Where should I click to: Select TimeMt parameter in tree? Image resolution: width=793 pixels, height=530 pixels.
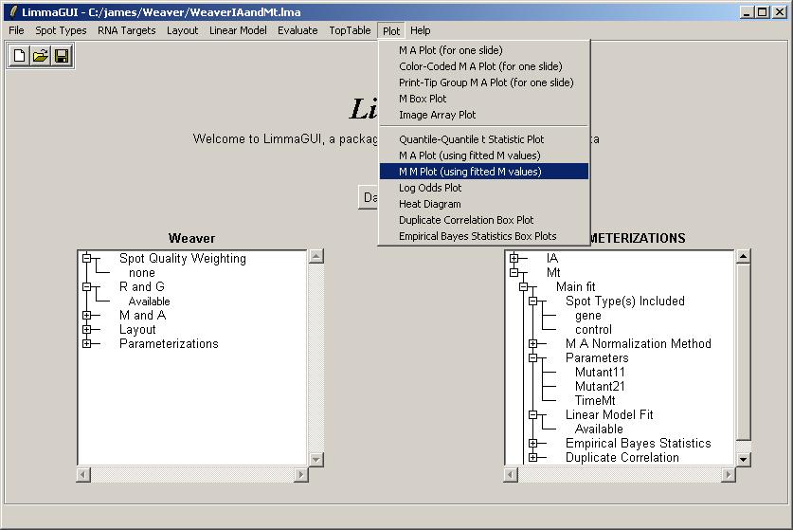595,400
